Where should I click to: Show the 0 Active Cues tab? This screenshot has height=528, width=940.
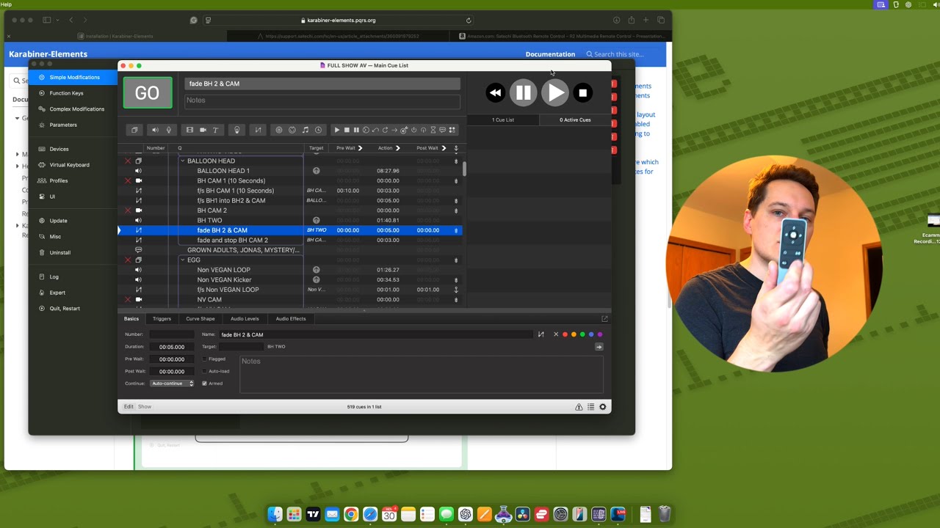[575, 120]
